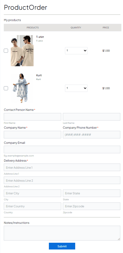Open the Kurti quantity dropdown

pyautogui.click(x=76, y=88)
